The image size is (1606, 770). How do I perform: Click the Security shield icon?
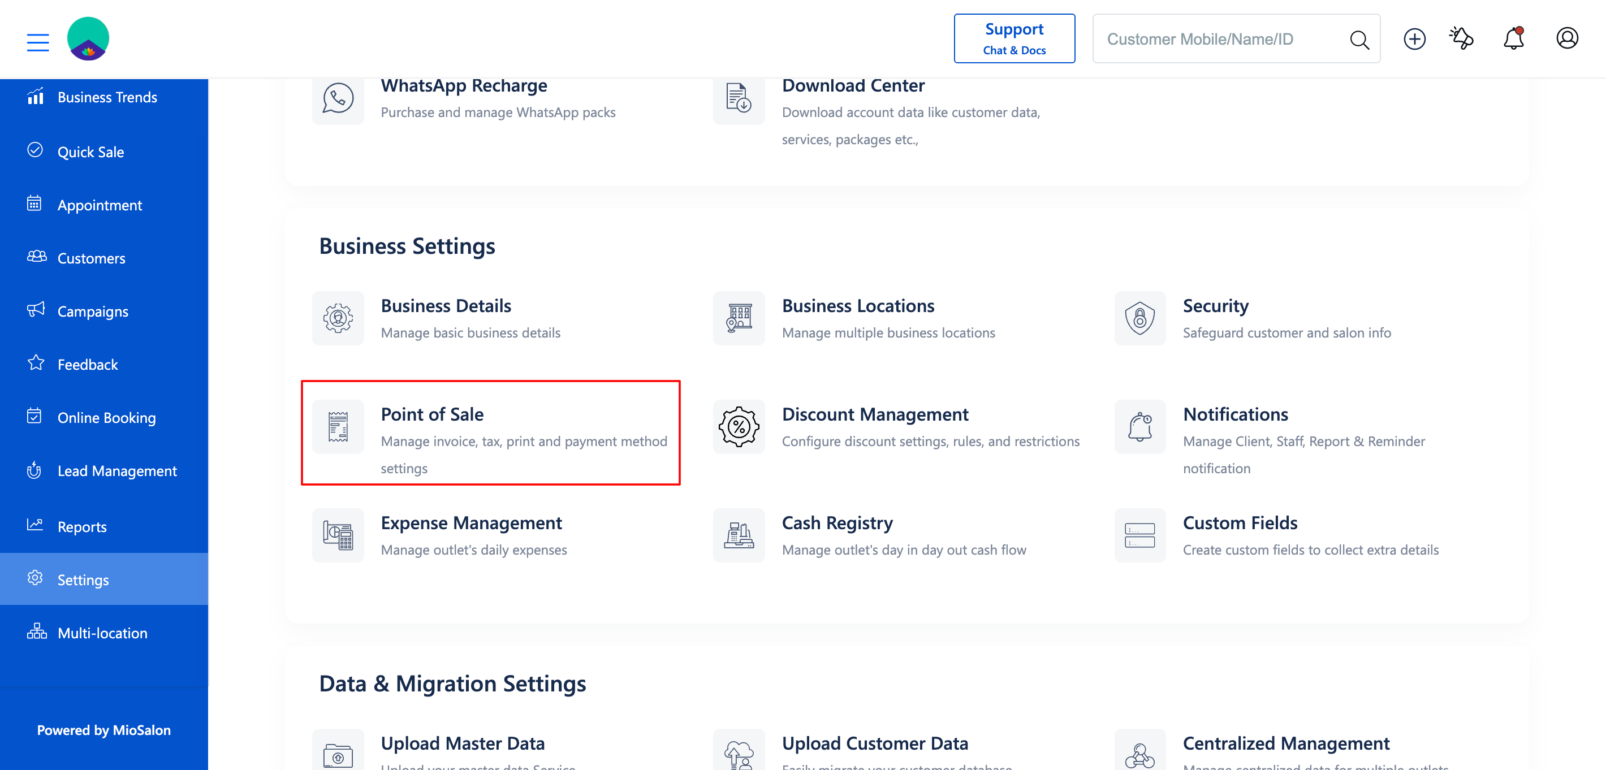1139,318
